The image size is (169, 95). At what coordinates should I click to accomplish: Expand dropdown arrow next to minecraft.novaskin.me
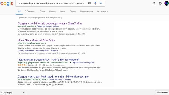tap(45, 43)
